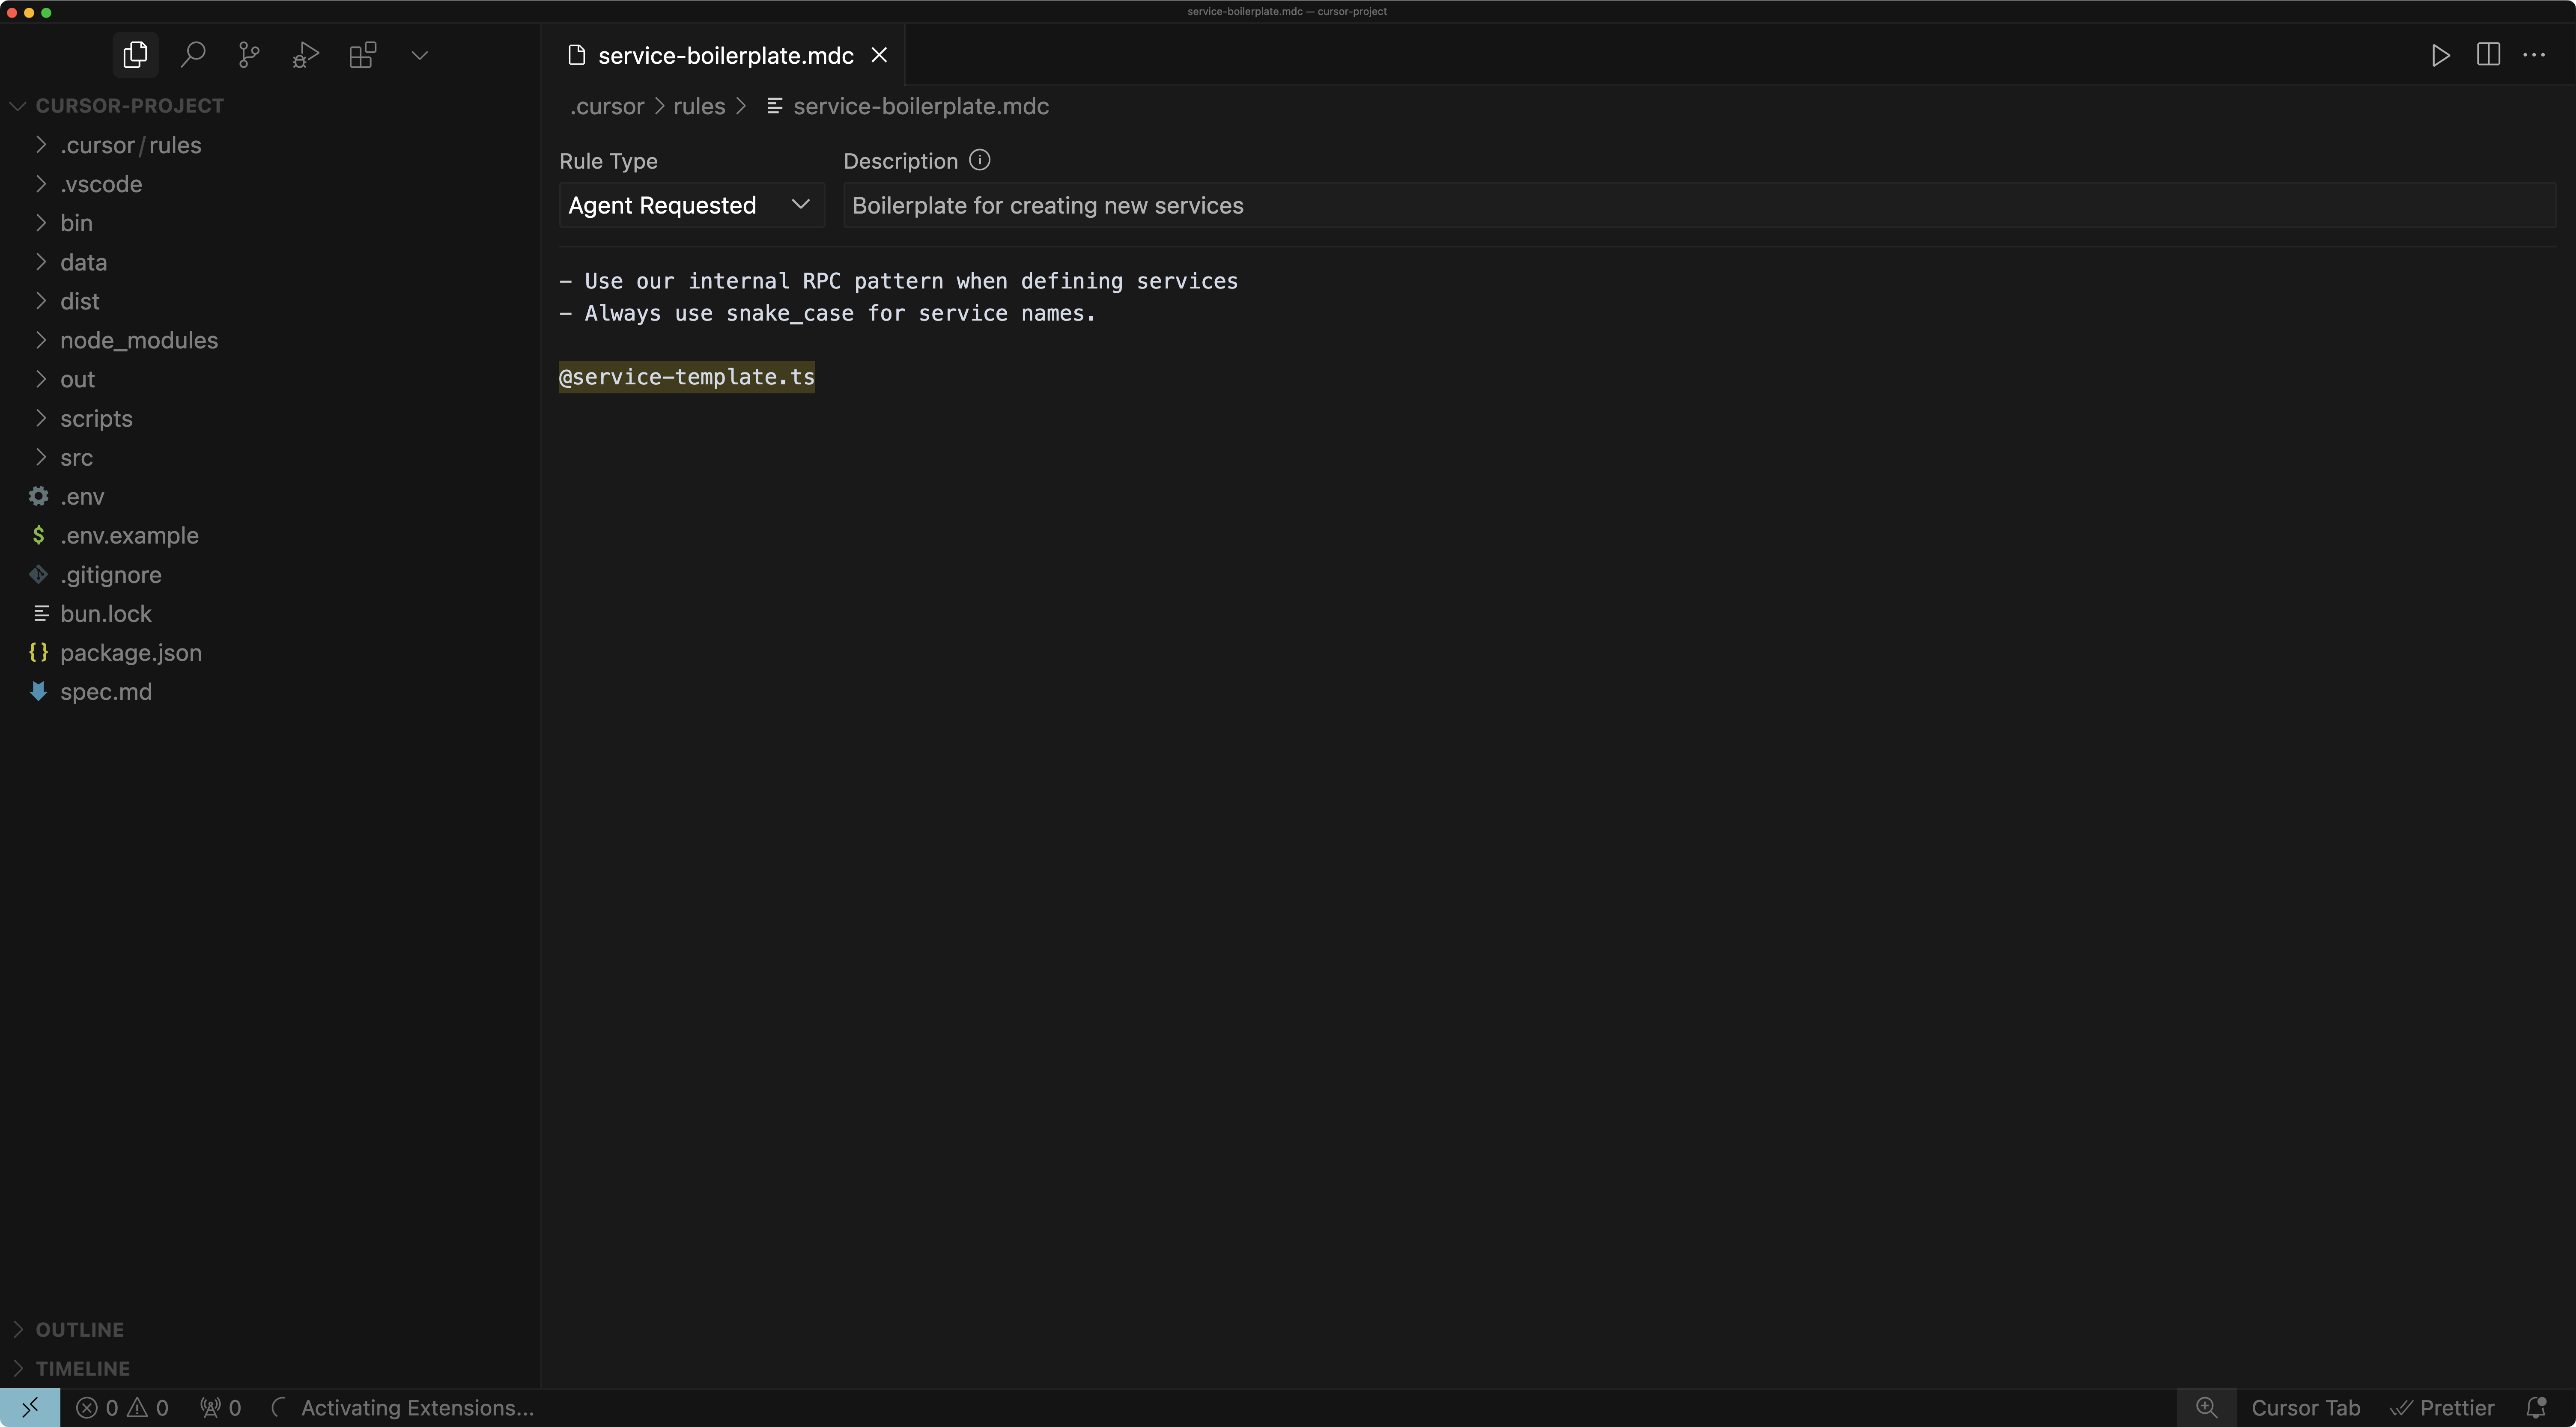Screen dimensions: 2576x1427
Task: Close the service-boilerplate.mdc tab
Action: [879, 55]
